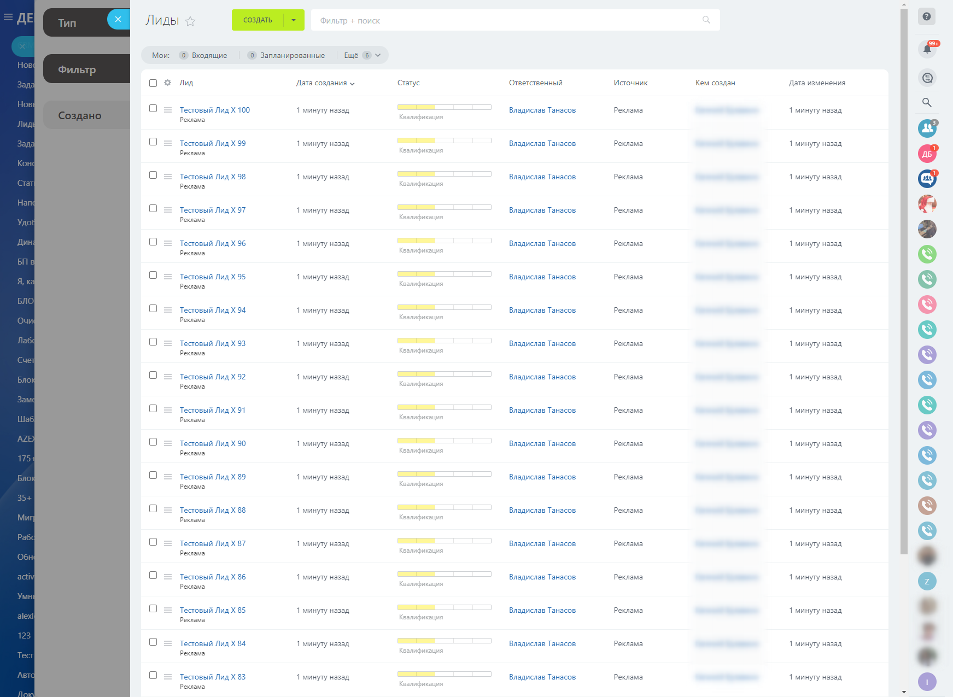Viewport: 953px width, 697px height.
Task: Click the favorite star next to Лиды
Action: (190, 21)
